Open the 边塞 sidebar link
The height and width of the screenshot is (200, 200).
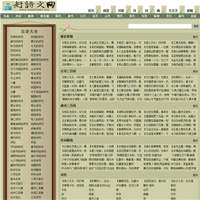point(13,92)
